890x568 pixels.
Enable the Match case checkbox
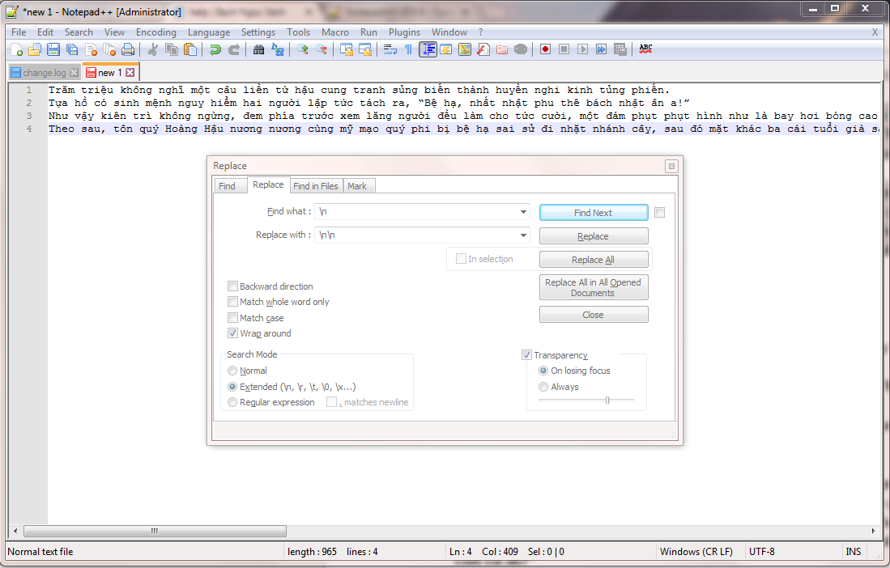pos(233,318)
